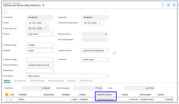This screenshot has width=179, height=104.
Task: Click the Producto column header
Action: pos(23,95)
